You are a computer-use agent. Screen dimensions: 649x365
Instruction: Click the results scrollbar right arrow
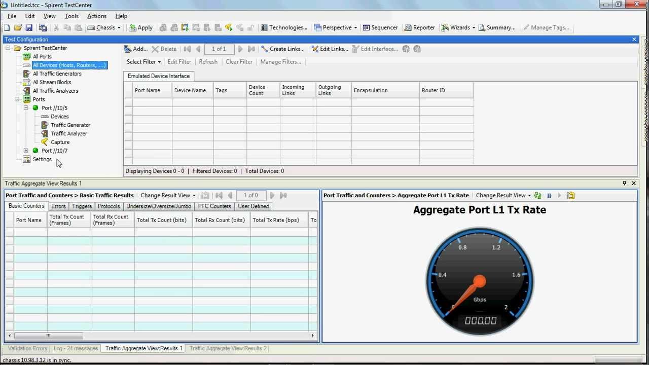point(313,336)
